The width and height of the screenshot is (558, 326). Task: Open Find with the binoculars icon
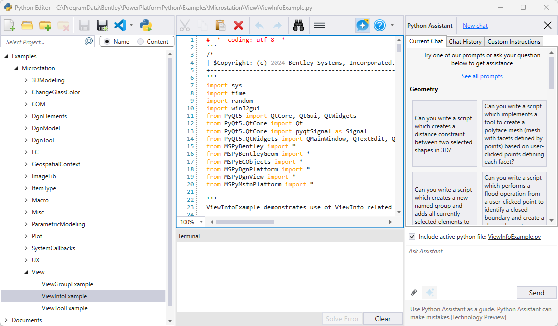299,25
